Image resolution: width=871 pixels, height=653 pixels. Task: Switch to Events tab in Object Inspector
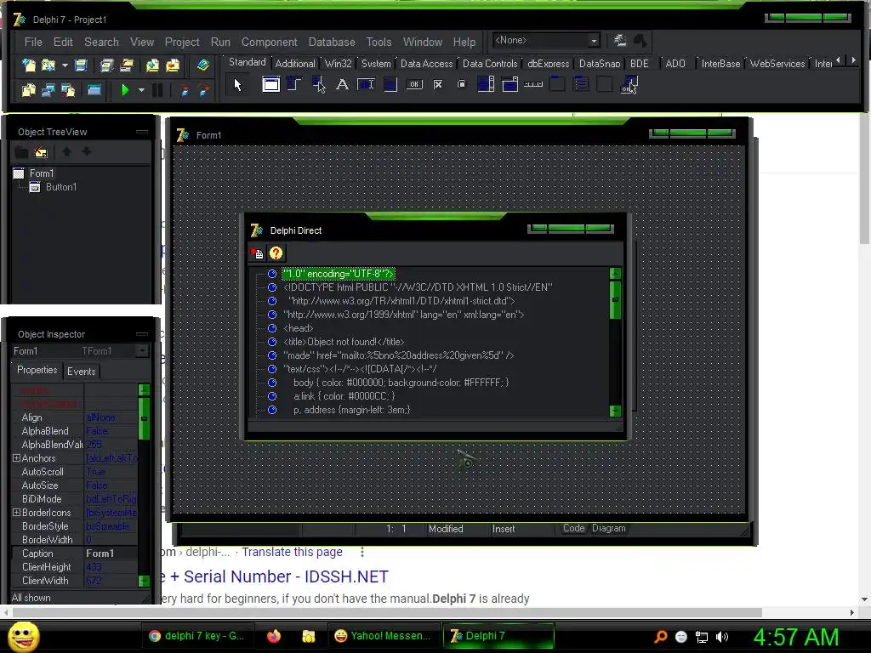click(81, 371)
